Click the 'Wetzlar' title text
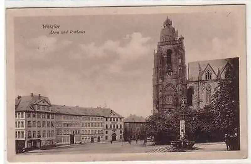This screenshot has width=251, height=164. [51, 27]
